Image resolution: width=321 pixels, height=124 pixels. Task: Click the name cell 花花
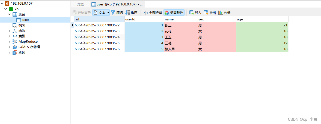click(181, 31)
